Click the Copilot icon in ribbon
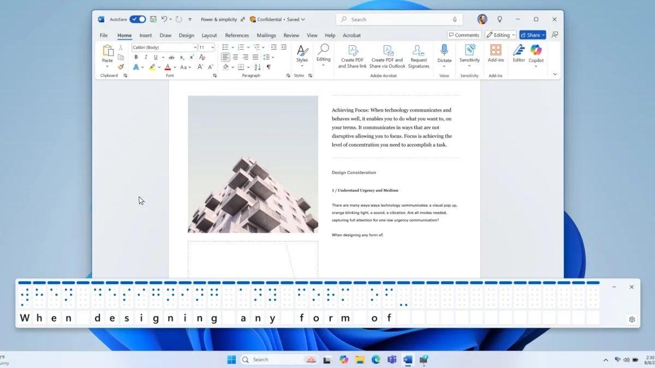 pos(536,53)
